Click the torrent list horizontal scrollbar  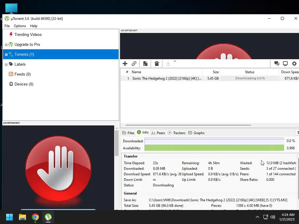(188, 125)
